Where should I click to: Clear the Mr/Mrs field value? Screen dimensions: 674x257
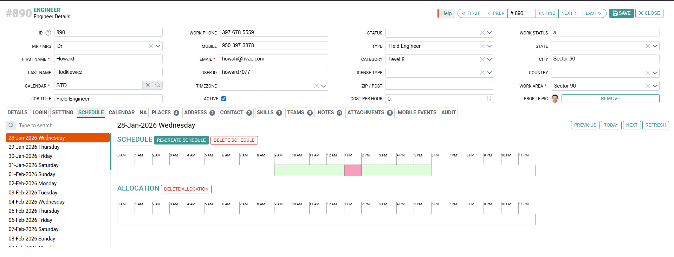coord(151,46)
